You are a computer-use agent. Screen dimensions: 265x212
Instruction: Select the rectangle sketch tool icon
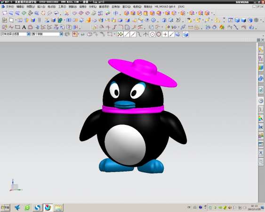click(17, 27)
